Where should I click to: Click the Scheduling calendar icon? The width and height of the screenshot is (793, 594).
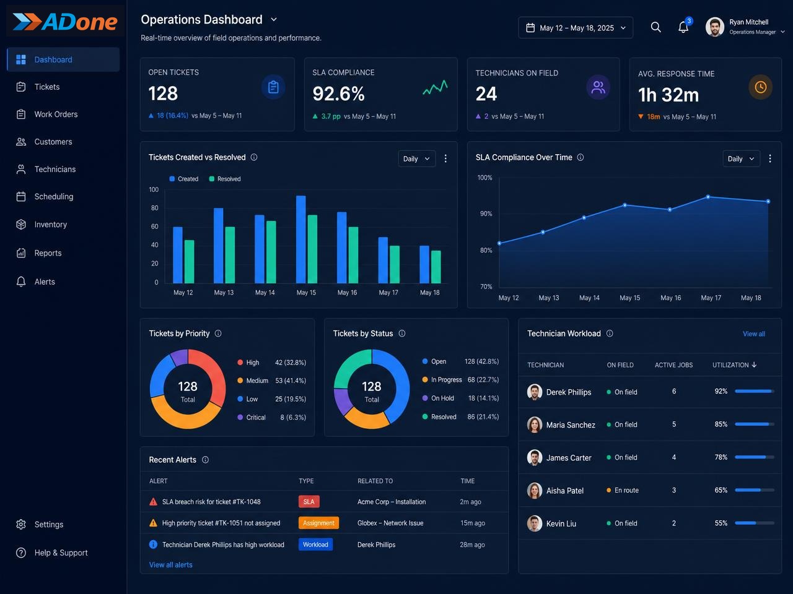[21, 197]
